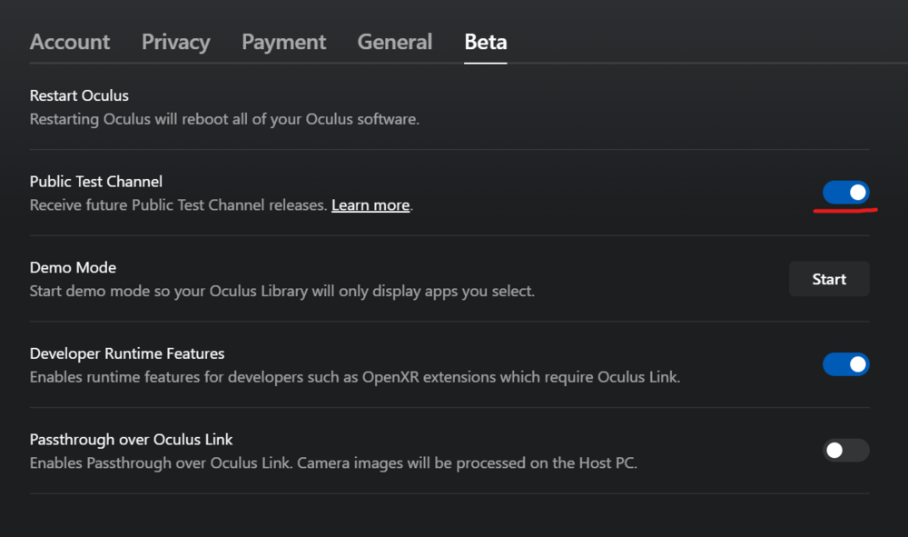Open the Learn more link

tap(370, 205)
